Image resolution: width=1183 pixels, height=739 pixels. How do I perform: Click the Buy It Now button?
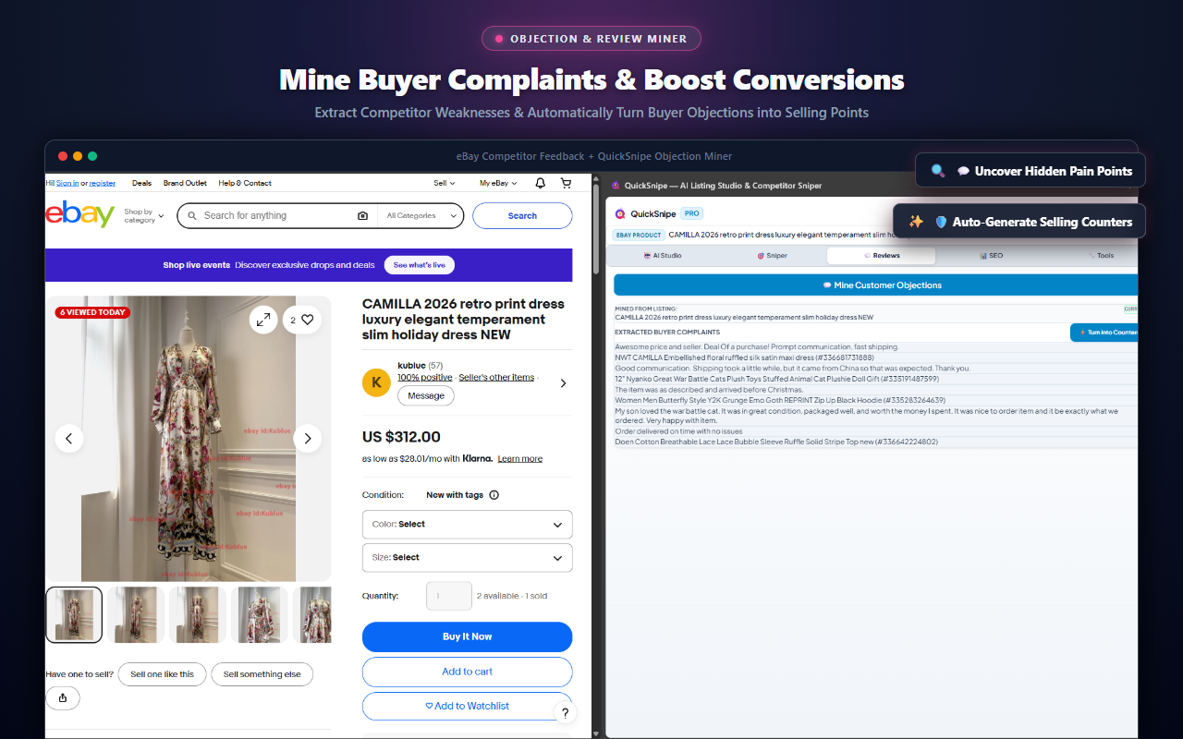[468, 636]
